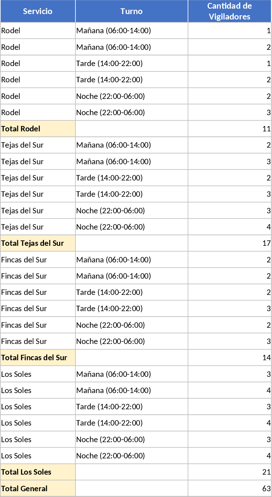
Task: Select the Tejas del Sur total 17
Action: click(x=229, y=243)
